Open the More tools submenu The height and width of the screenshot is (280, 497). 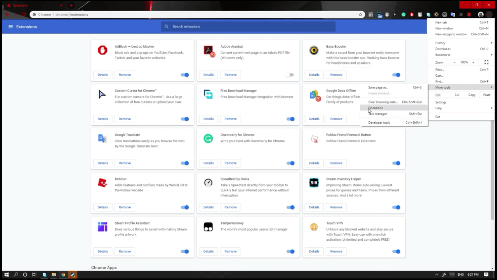point(461,87)
